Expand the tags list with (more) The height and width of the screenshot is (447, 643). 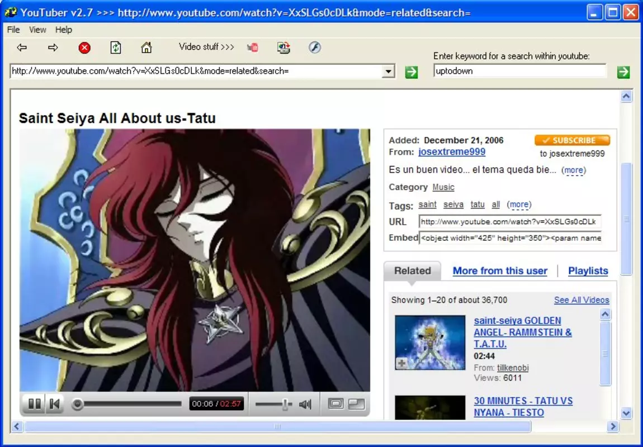pos(519,205)
